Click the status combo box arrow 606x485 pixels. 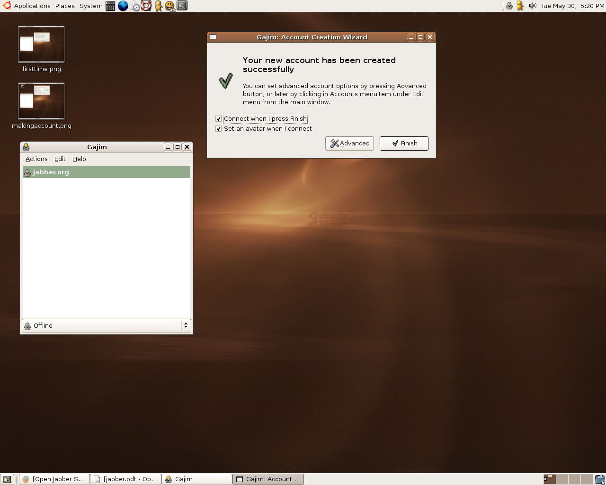pos(186,325)
